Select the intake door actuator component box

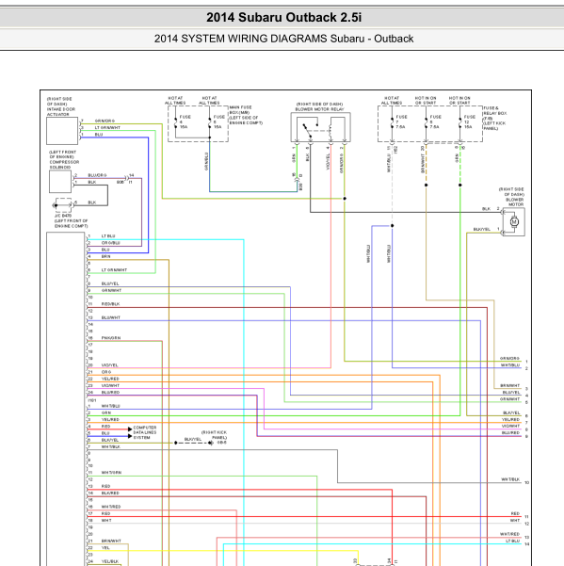(62, 131)
